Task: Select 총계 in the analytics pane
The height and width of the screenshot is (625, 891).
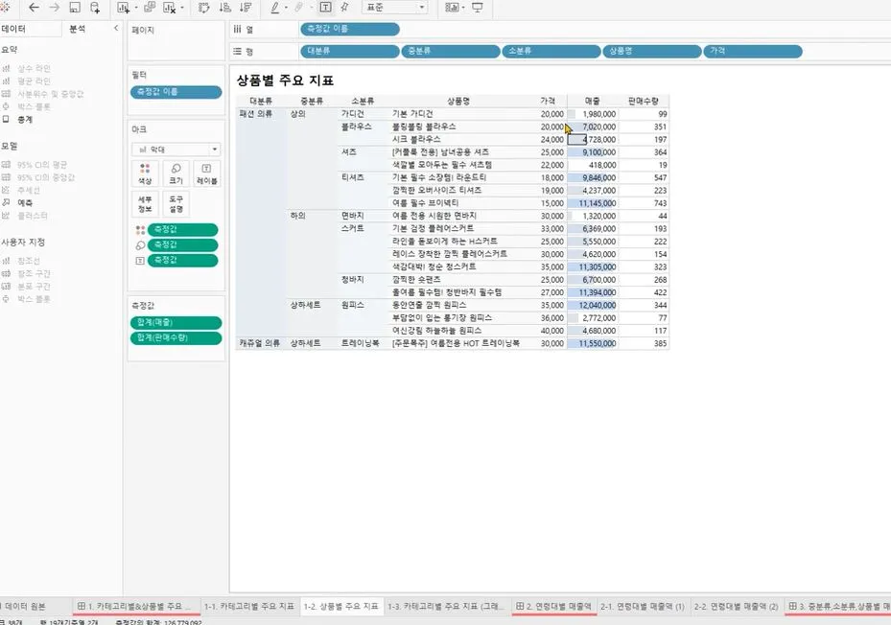Action: coord(25,119)
